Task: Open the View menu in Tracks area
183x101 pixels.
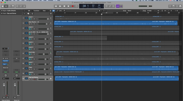Action: 45,11
